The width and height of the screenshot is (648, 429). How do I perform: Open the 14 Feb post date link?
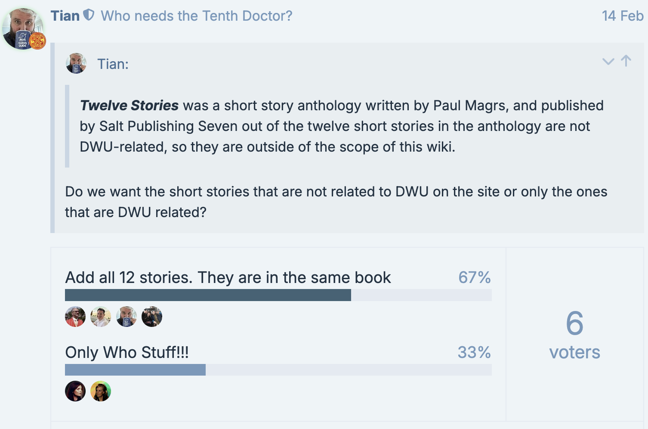tap(623, 16)
